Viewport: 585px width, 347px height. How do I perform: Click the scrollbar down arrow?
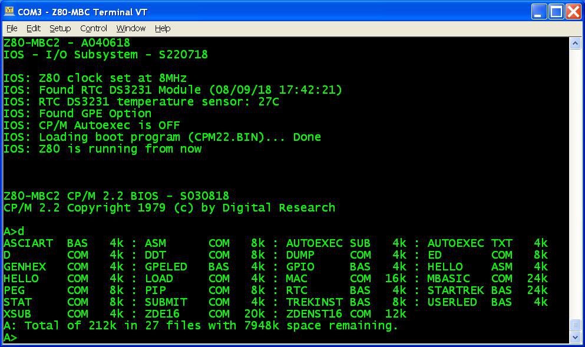click(x=575, y=338)
